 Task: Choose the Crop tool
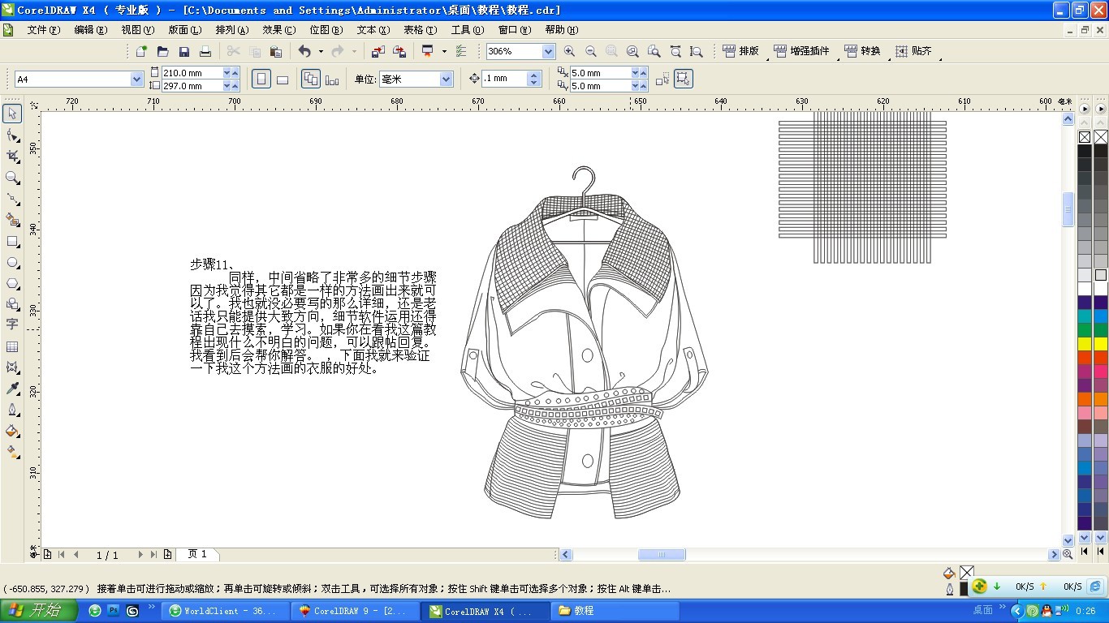[12, 156]
